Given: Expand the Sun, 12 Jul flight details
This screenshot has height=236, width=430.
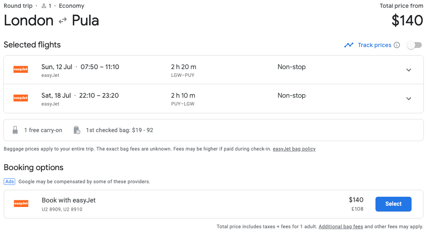Looking at the screenshot, I should [x=408, y=70].
